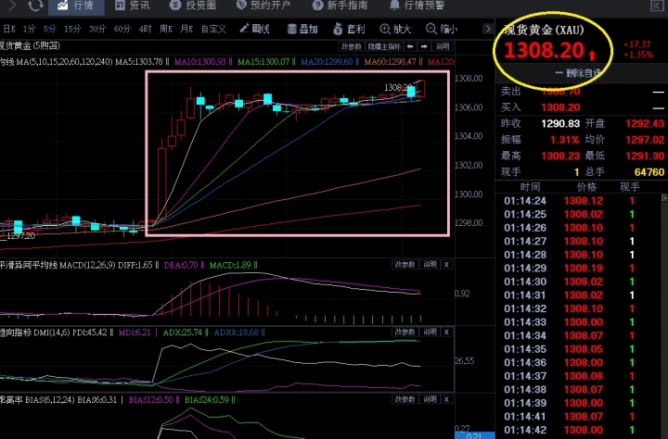Open the 资讯 news tab
The image size is (668, 439).
(x=131, y=6)
